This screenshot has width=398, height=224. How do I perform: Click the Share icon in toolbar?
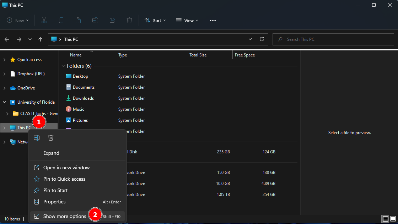[112, 20]
